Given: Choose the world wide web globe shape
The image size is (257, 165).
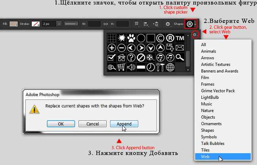Looking at the screenshot, I should click(x=170, y=67).
